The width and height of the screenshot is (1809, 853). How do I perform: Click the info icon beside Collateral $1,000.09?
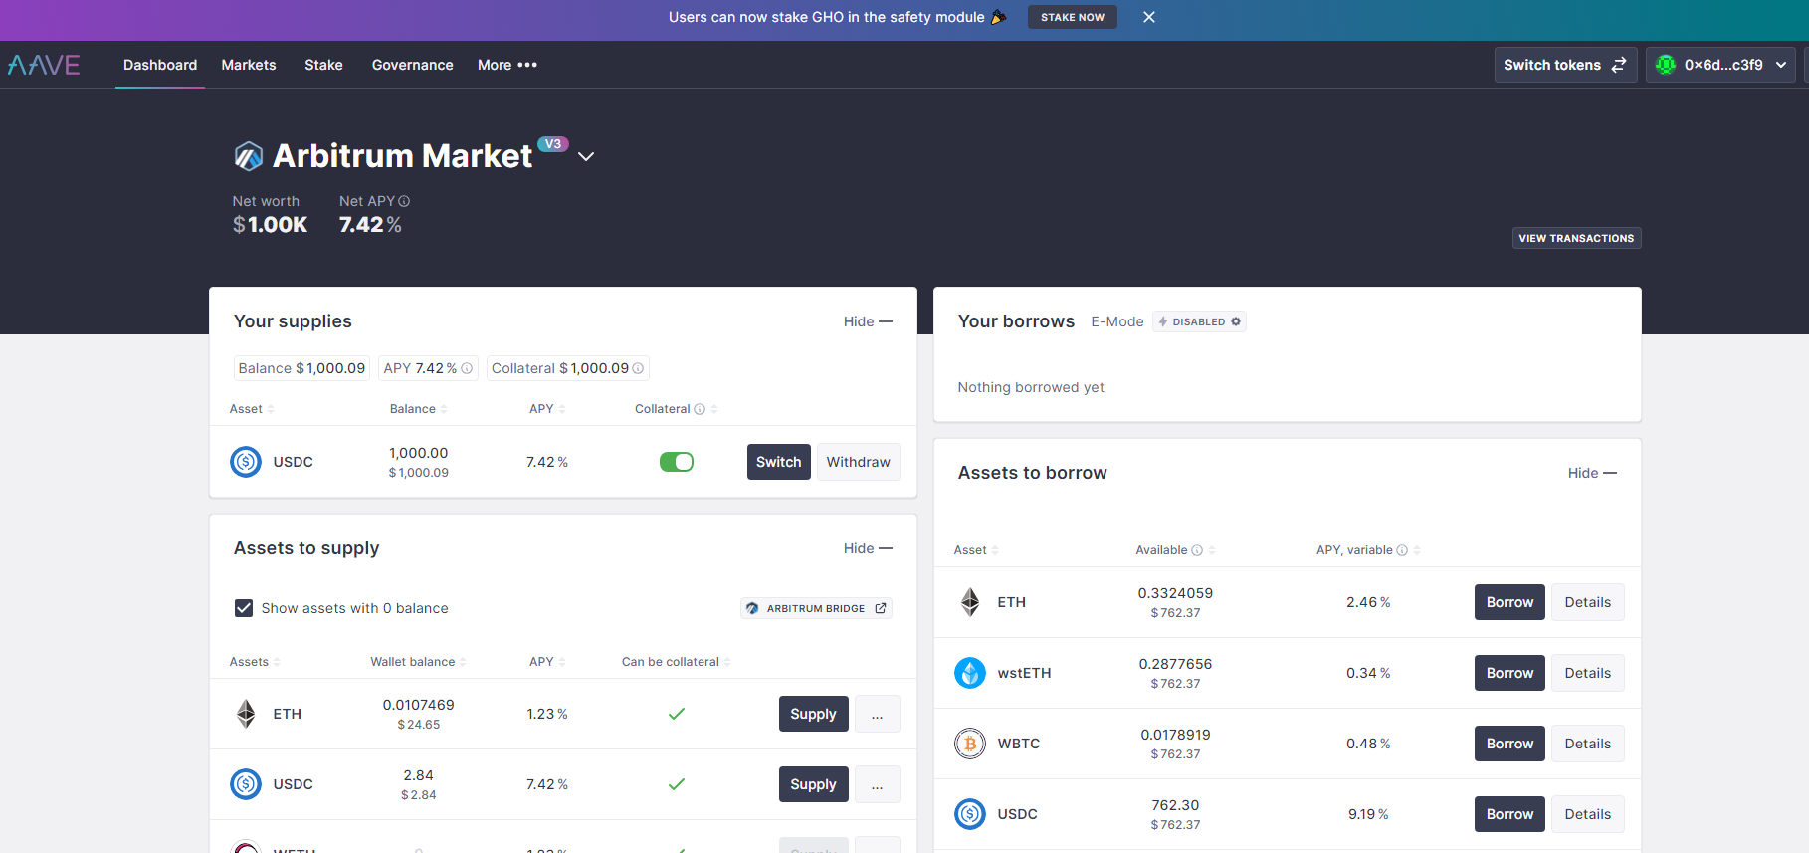[x=638, y=368]
